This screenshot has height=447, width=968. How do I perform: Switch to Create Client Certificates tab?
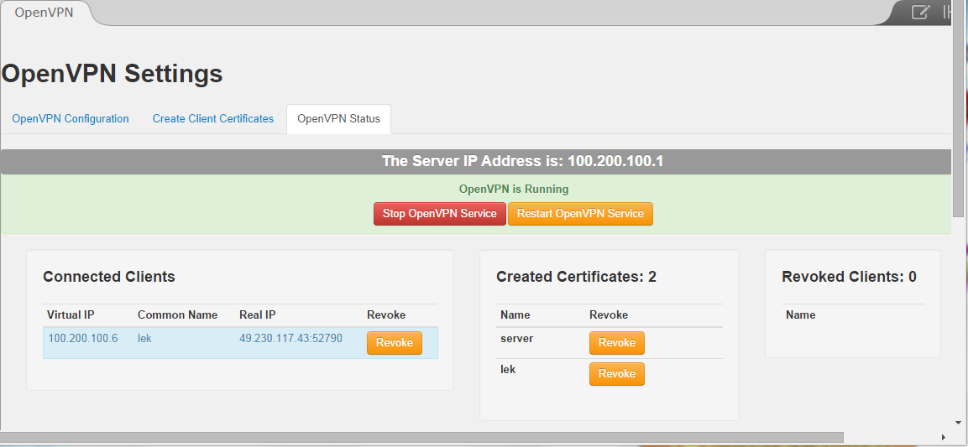tap(213, 118)
